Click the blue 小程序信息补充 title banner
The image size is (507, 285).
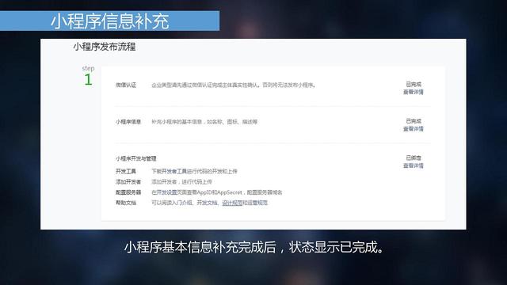tap(109, 21)
